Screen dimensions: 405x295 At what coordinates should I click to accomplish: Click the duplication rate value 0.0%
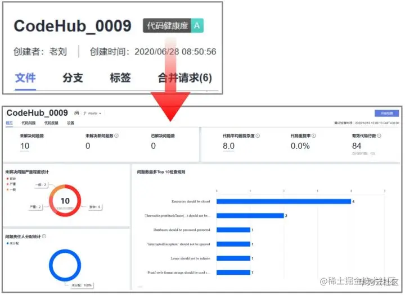pyautogui.click(x=300, y=146)
